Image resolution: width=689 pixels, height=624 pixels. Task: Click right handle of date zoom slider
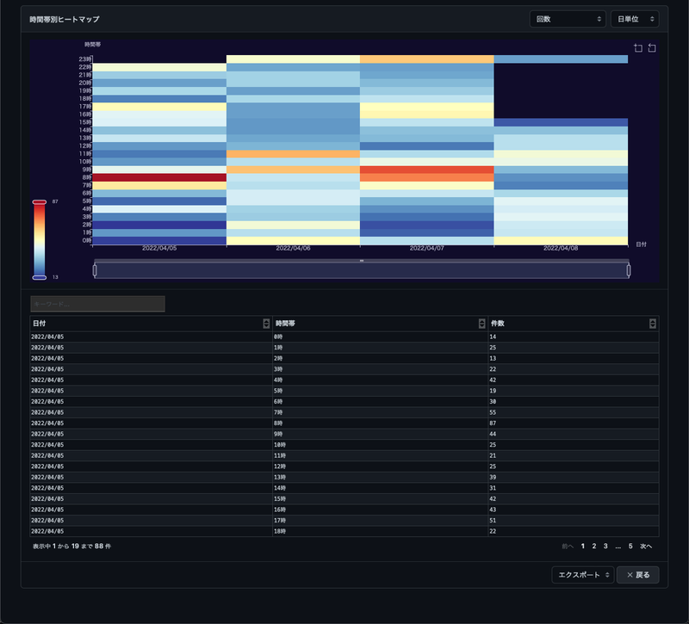click(629, 270)
